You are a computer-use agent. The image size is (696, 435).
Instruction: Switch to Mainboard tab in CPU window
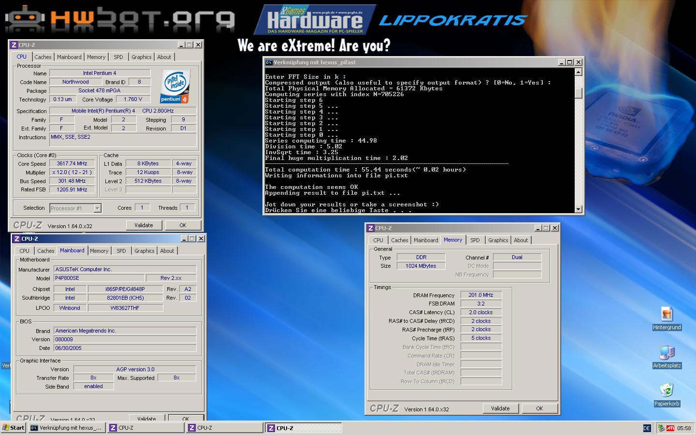point(69,57)
